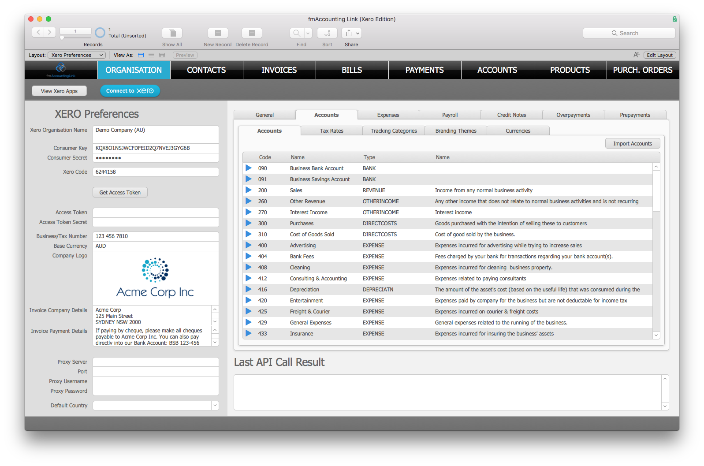Switch to the Tracking Categories sub-tab
The width and height of the screenshot is (704, 466).
click(x=394, y=131)
